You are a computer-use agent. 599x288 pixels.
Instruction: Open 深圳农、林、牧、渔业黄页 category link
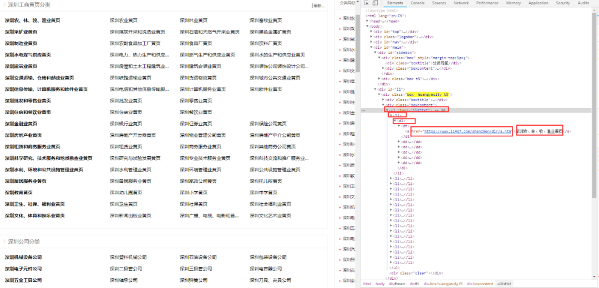pos(33,20)
